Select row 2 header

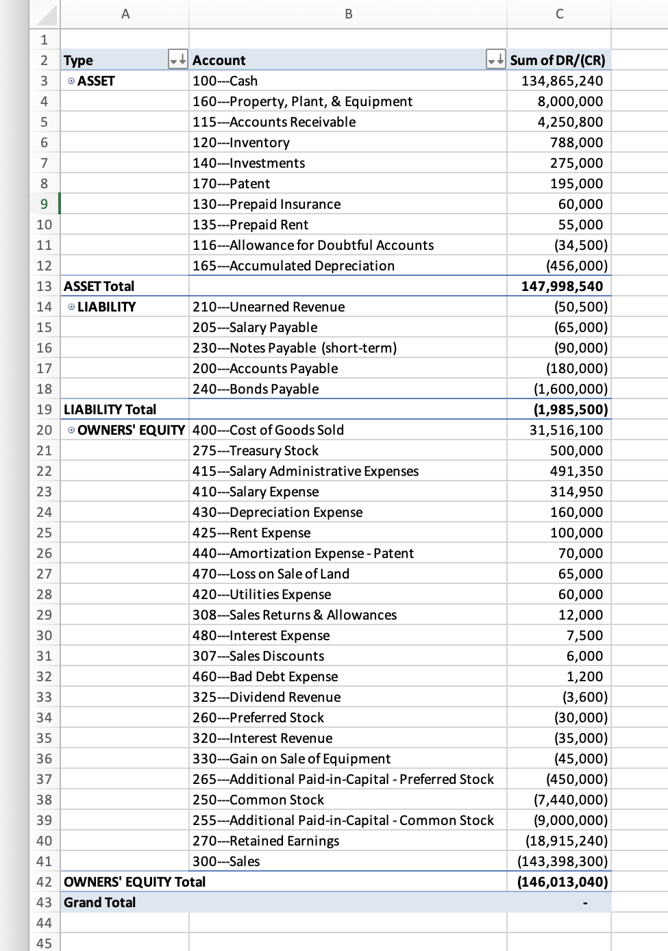coord(44,60)
